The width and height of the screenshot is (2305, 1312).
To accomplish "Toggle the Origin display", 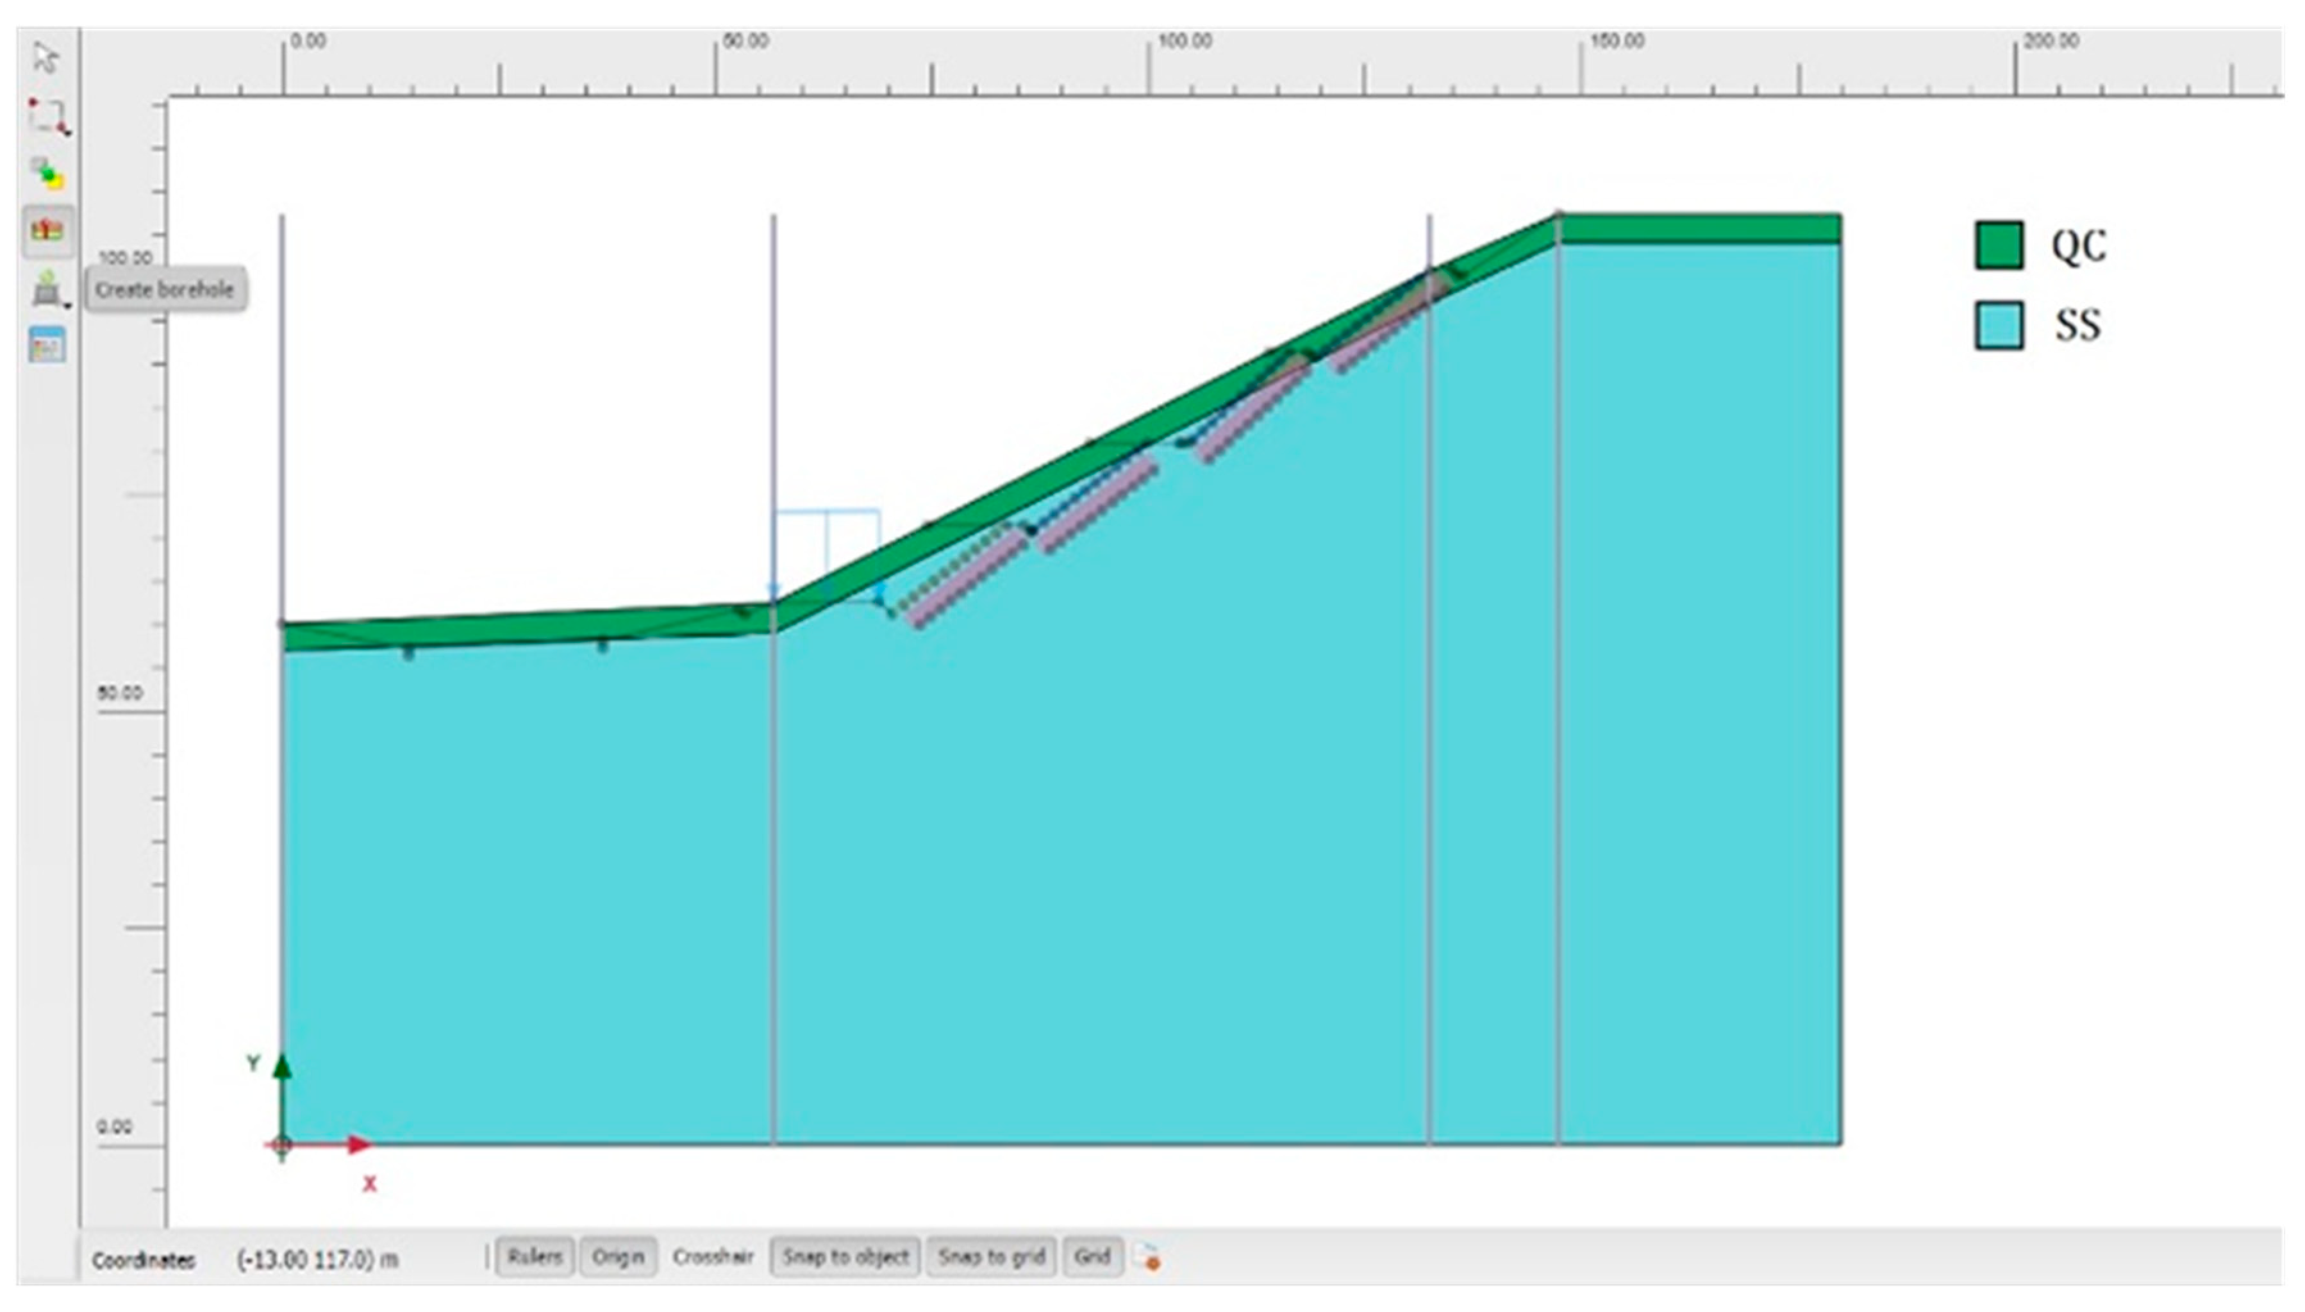I will tap(618, 1257).
